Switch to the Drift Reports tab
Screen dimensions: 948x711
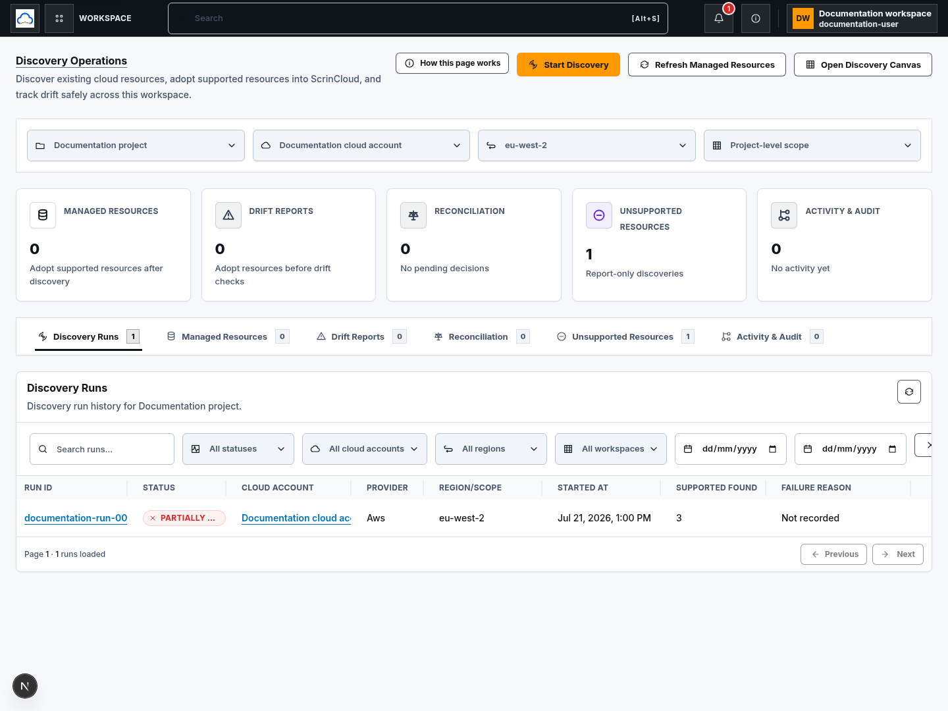click(361, 336)
